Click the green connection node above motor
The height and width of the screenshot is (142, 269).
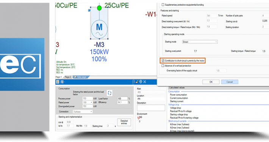click(99, 8)
